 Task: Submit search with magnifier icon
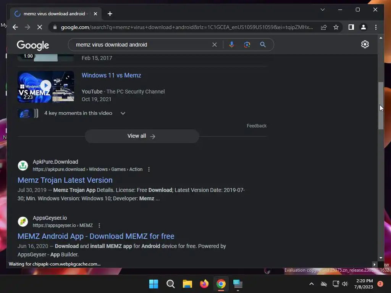tap(263, 45)
